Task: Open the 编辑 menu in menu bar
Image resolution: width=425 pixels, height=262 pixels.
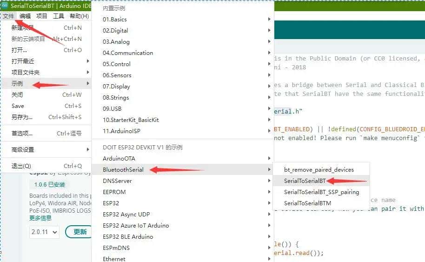Action: tap(25, 16)
